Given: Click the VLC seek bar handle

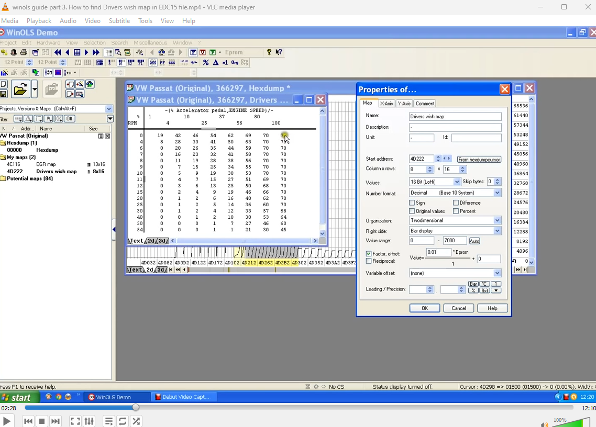Looking at the screenshot, I should click(x=136, y=407).
